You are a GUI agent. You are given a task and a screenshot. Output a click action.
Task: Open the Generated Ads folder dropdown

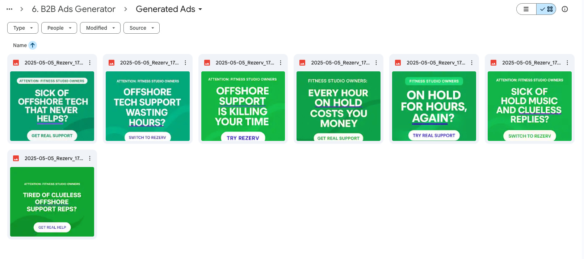169,9
